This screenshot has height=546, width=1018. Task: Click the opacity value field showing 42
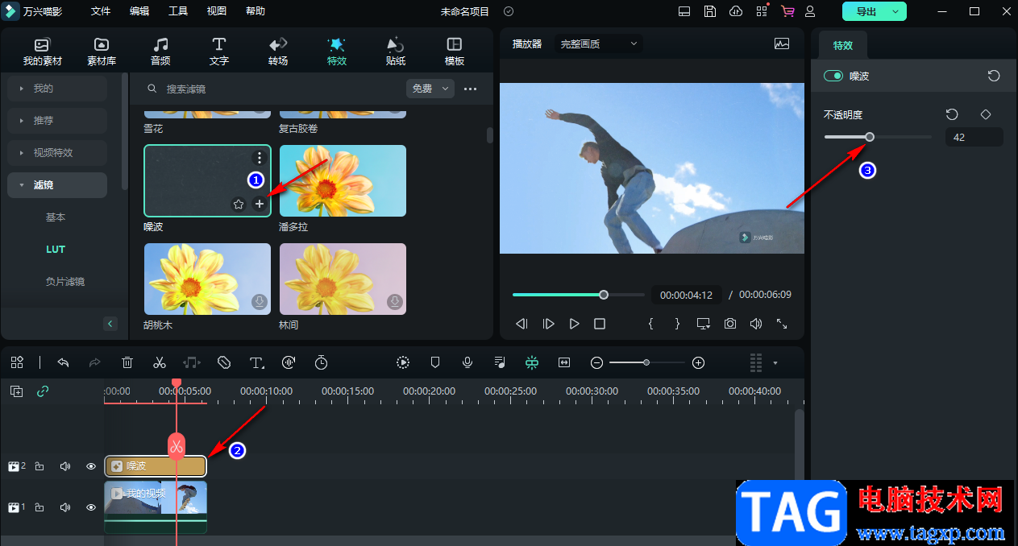pos(974,138)
